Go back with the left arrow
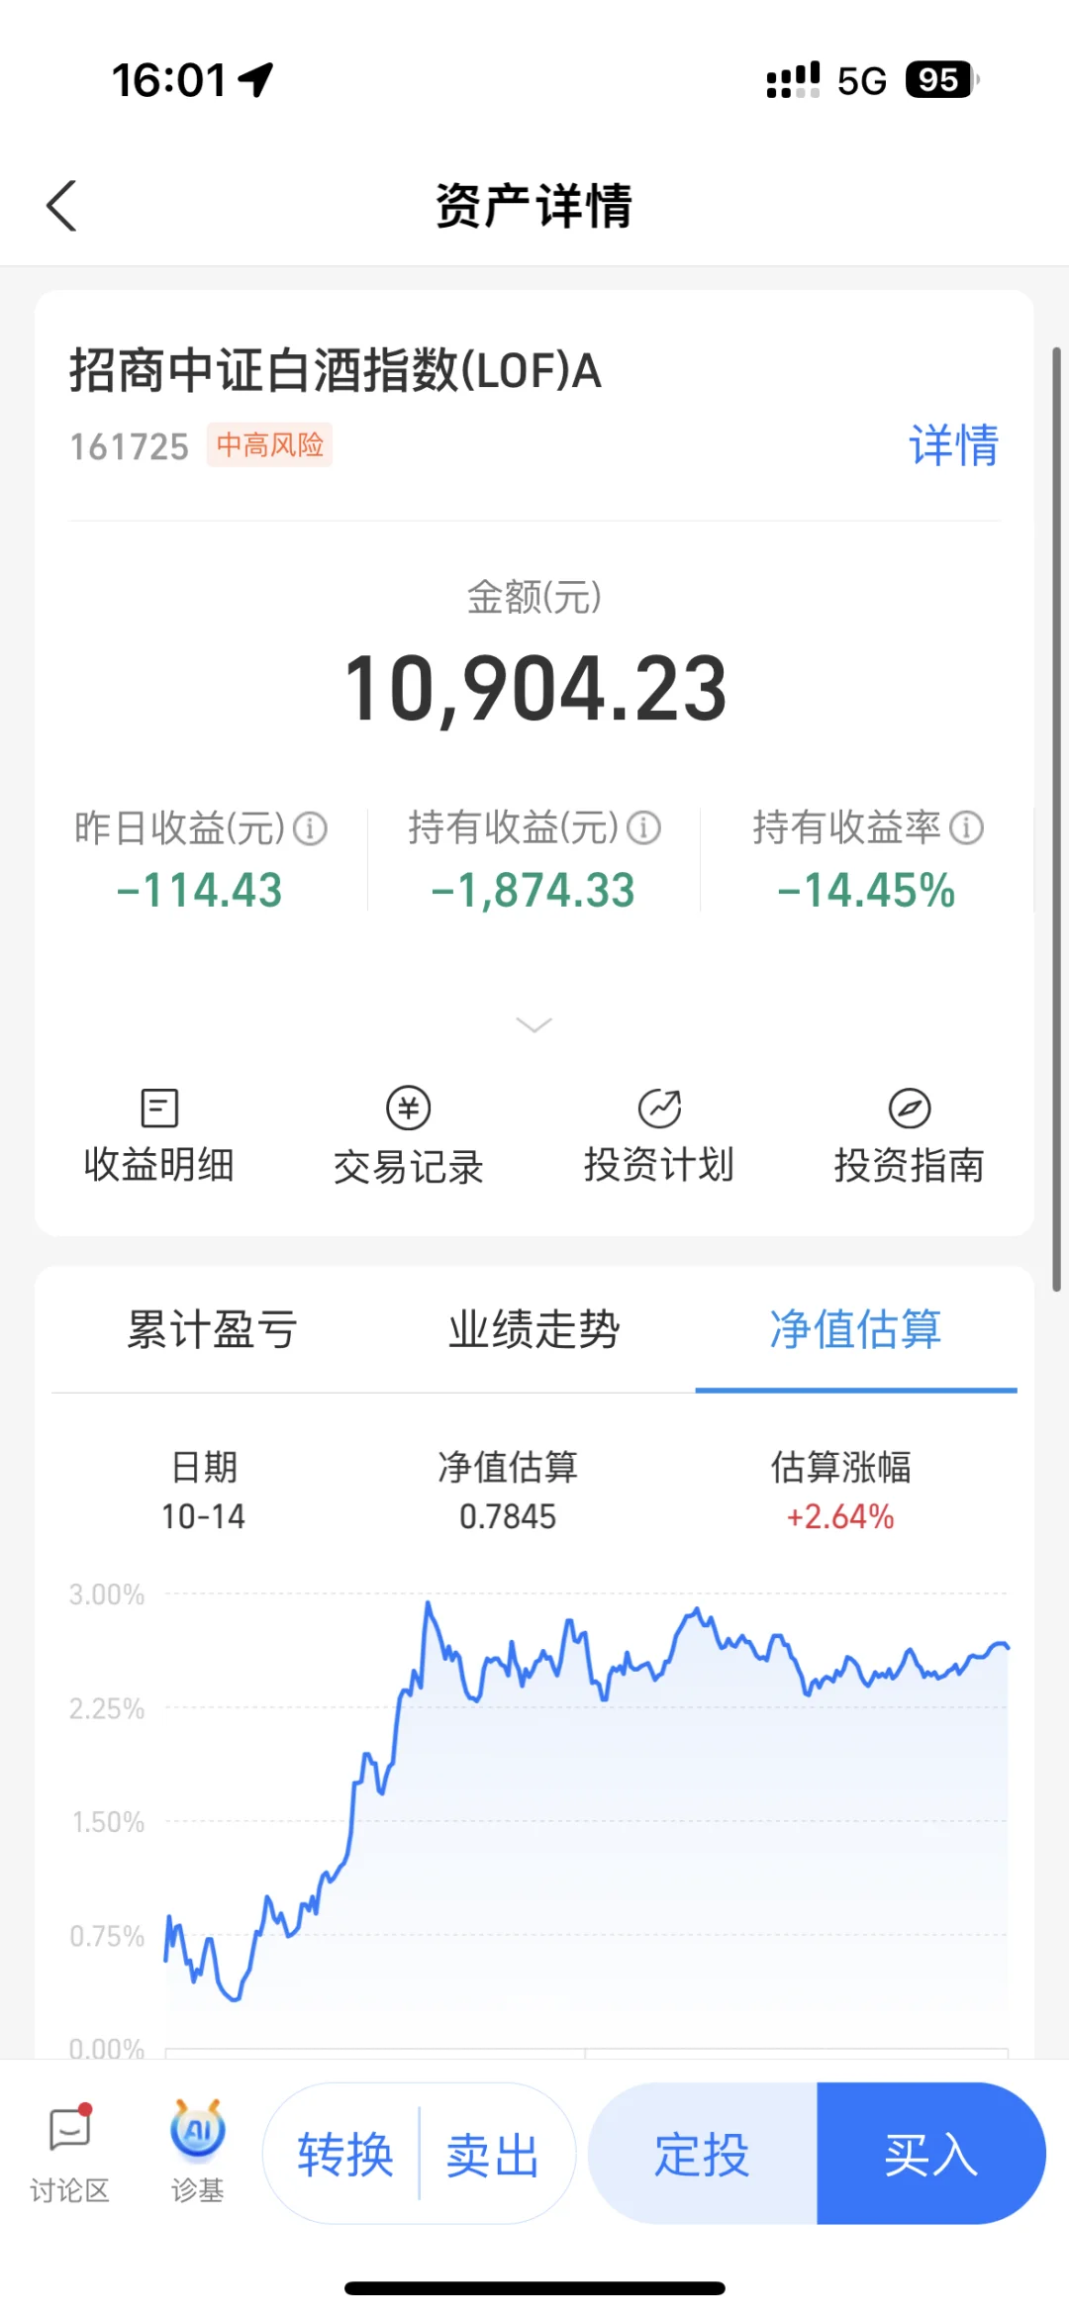 coord(61,206)
